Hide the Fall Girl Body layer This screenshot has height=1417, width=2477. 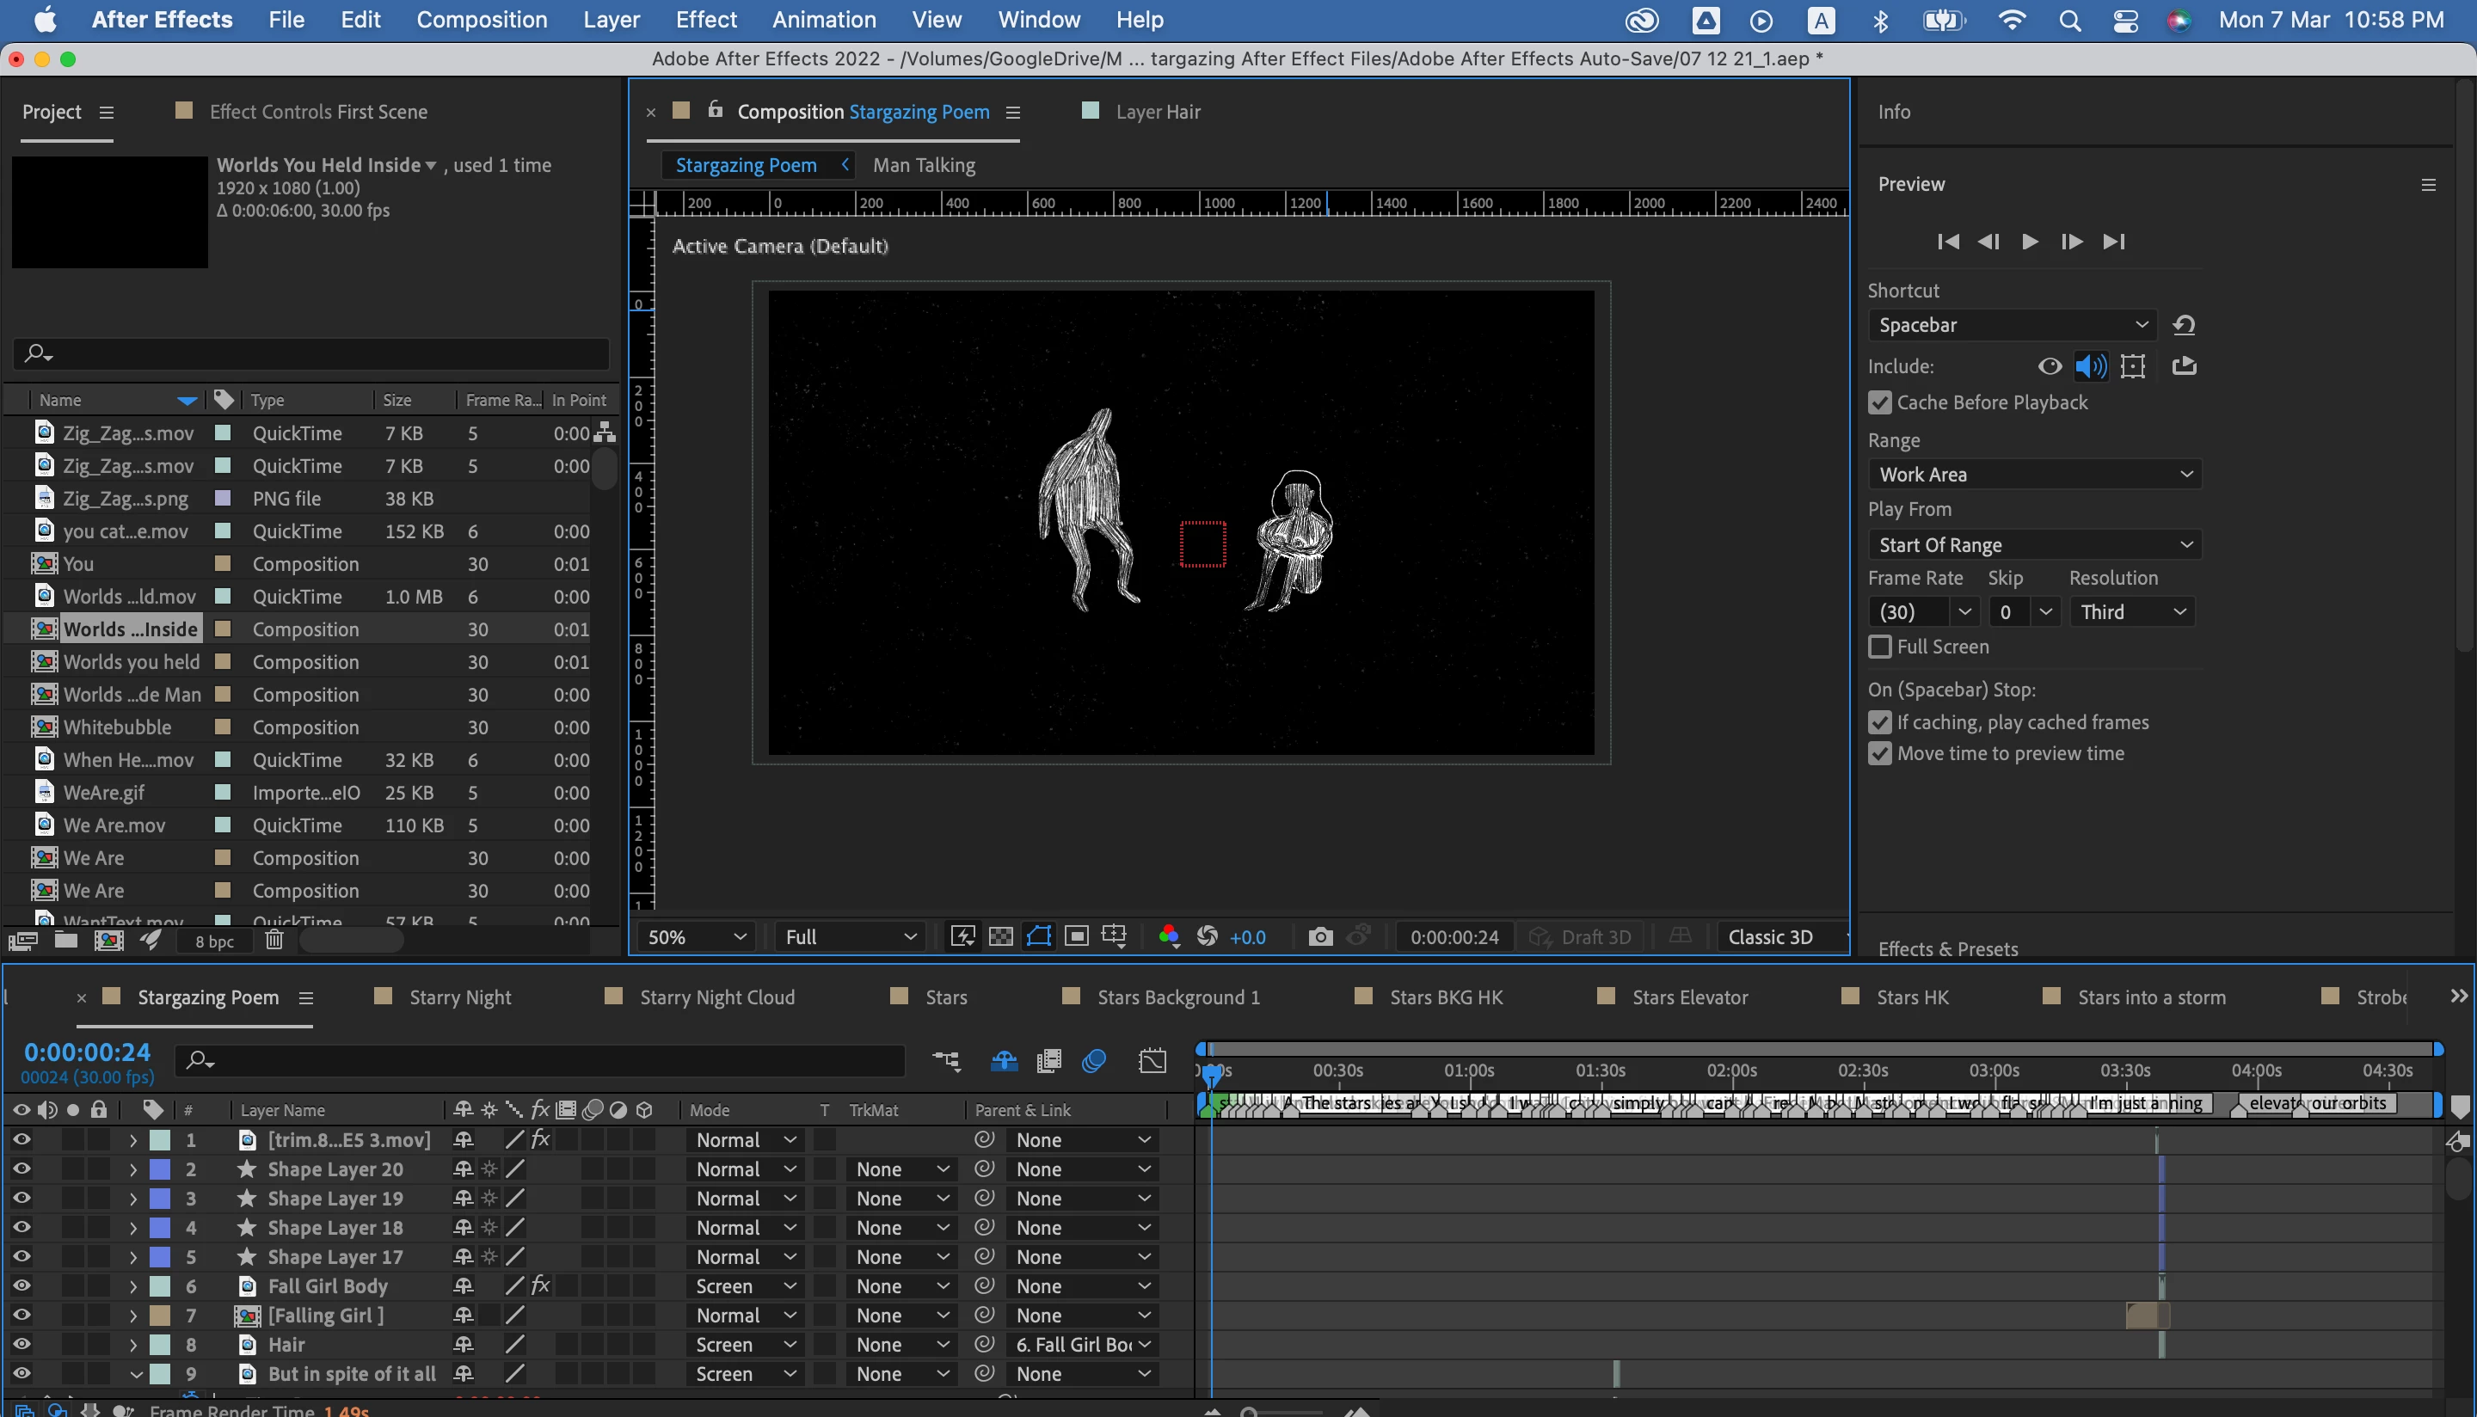22,1285
